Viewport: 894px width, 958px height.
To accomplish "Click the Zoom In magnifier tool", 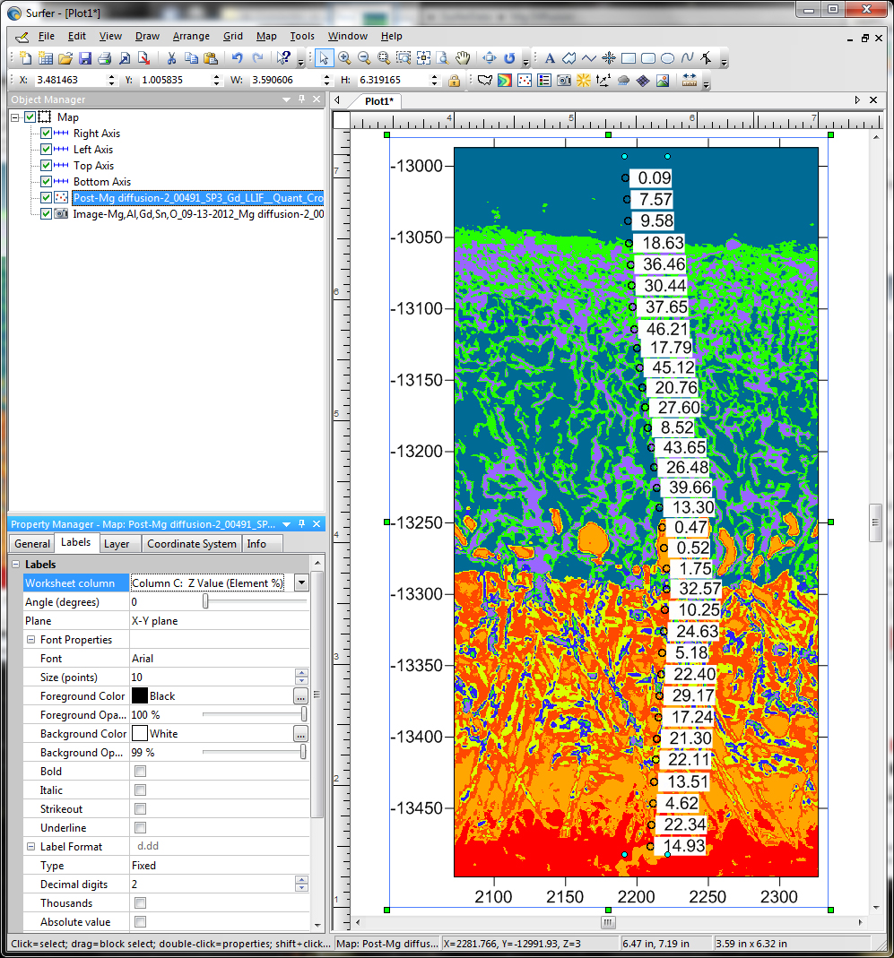I will (344, 58).
